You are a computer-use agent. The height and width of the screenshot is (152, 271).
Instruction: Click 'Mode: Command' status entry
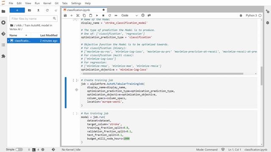207,149
